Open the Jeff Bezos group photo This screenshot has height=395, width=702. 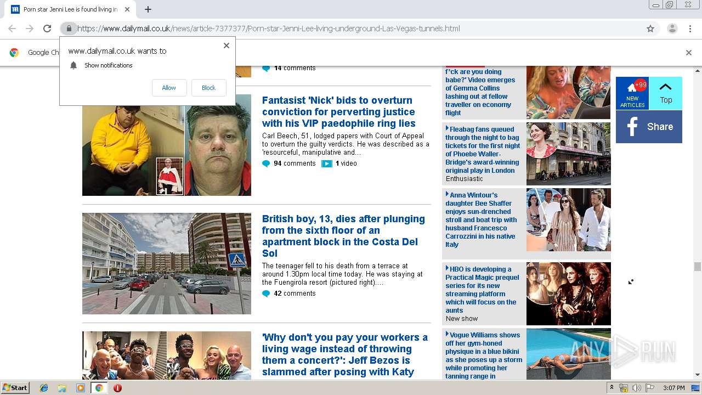point(167,356)
